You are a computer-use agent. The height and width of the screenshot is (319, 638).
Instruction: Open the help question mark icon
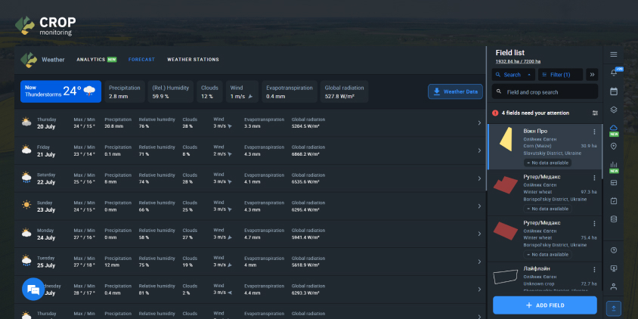coord(614,250)
